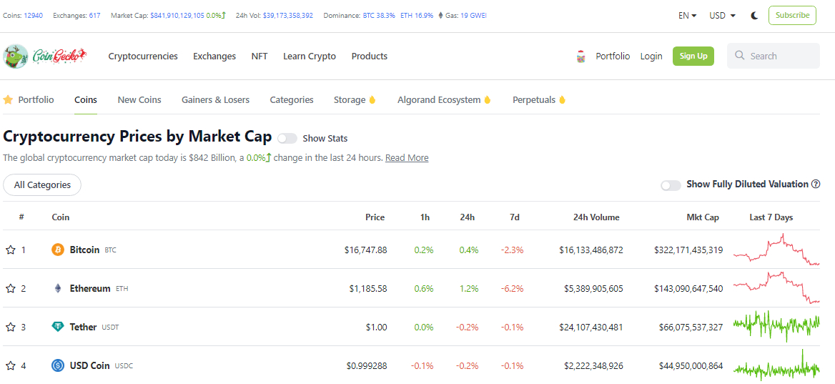Click the Bitcoin coin logo
Viewport: 835px width, 384px height.
coord(57,250)
